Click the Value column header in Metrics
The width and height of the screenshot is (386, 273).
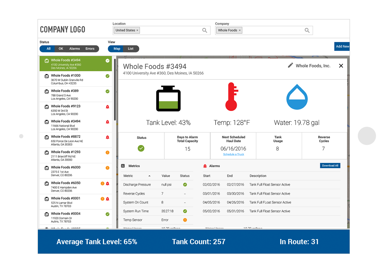tap(166, 176)
